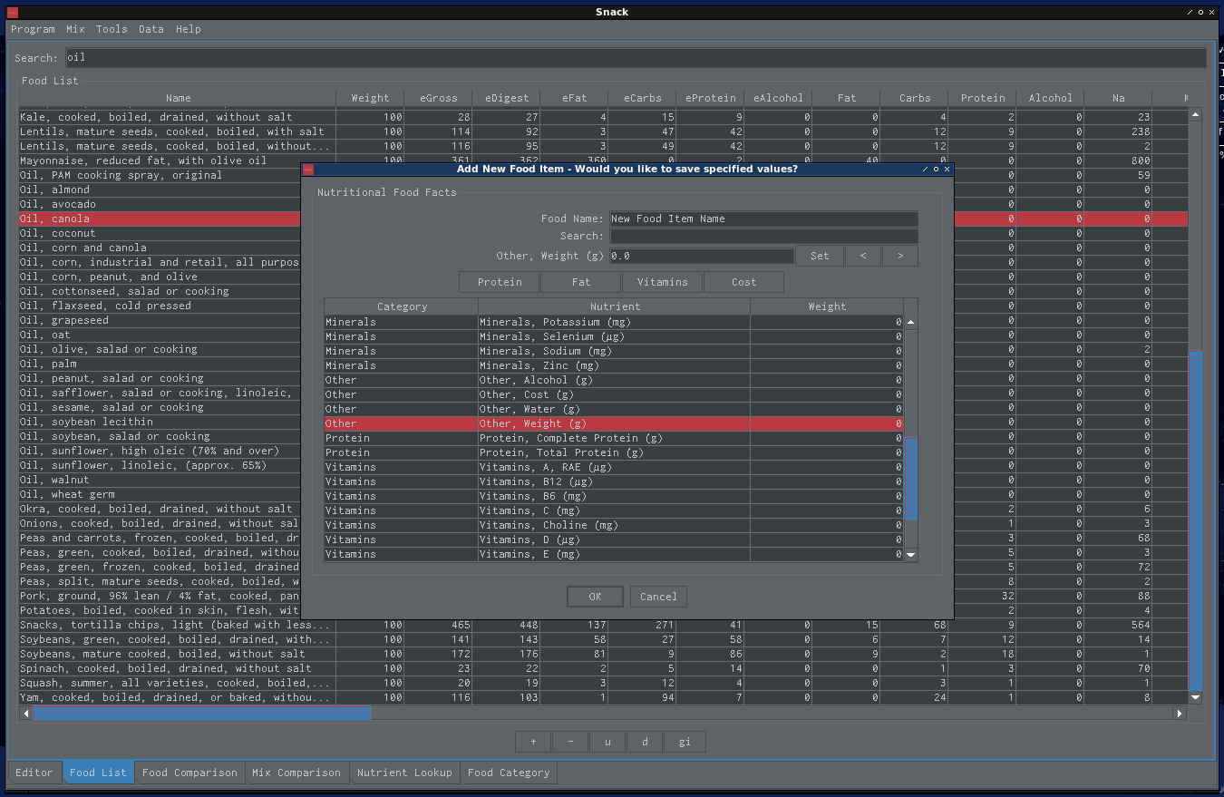This screenshot has width=1224, height=797.
Task: Select the Food List tab
Action: (98, 773)
